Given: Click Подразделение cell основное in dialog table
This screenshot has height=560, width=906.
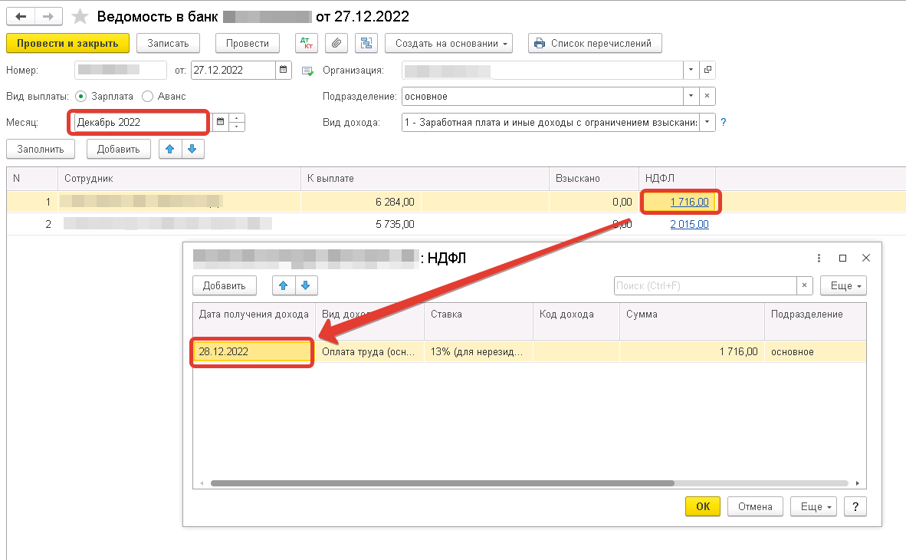Looking at the screenshot, I should coord(816,351).
